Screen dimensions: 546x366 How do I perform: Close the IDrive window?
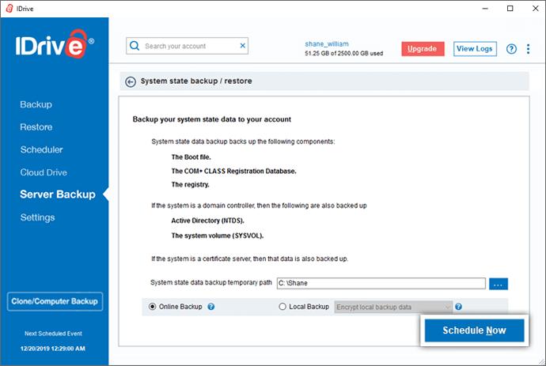click(536, 9)
